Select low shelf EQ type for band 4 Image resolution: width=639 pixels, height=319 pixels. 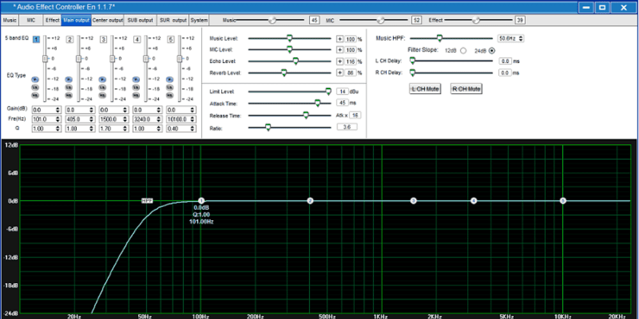(x=137, y=87)
